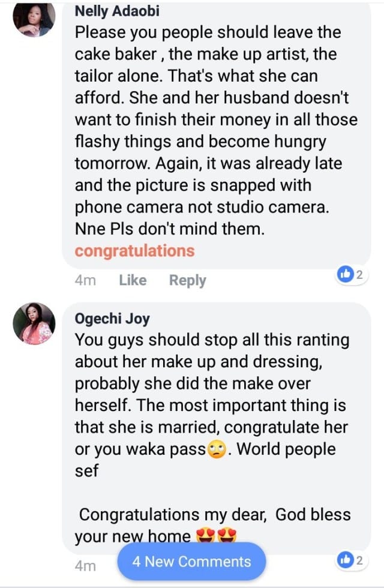Load the '4 New Comments' pill button

[x=191, y=562]
